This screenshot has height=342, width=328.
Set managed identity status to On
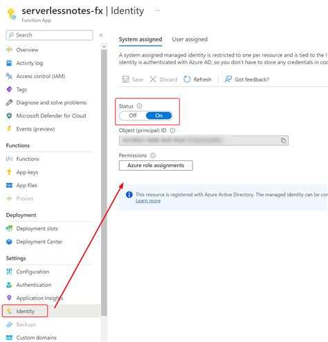coord(159,115)
